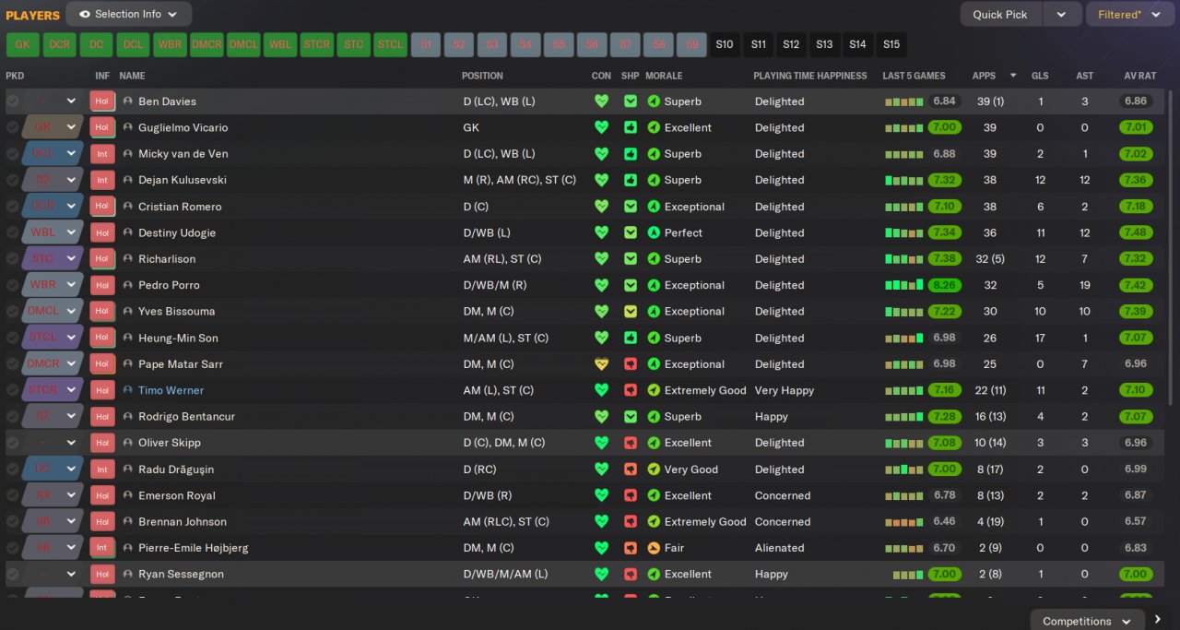Click Oliver Skipp's condition heart icon

[x=601, y=443]
